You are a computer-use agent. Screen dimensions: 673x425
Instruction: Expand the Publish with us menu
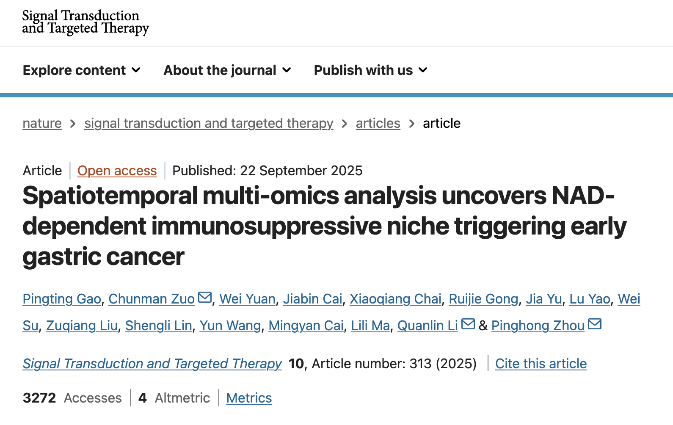tap(370, 70)
